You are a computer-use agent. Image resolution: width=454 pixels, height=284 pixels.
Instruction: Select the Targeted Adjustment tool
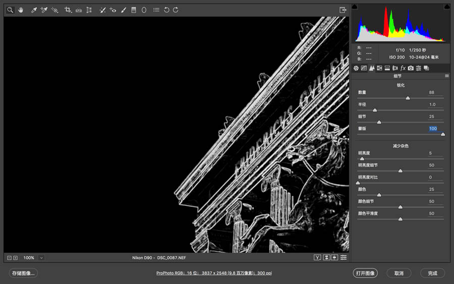coord(54,10)
